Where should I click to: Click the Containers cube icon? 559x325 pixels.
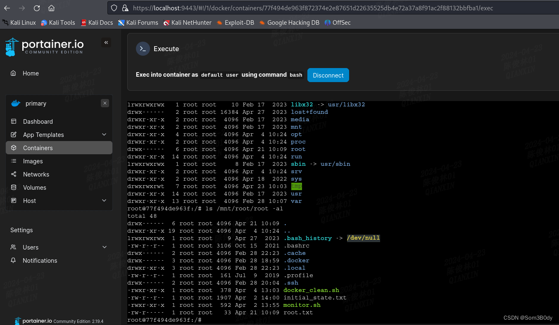pos(14,148)
